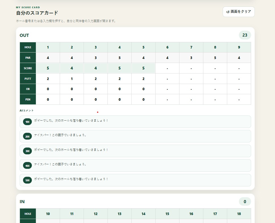The height and width of the screenshot is (223, 275).
Task: Open empty SCORE cell for hole 7
Action: (191, 68)
